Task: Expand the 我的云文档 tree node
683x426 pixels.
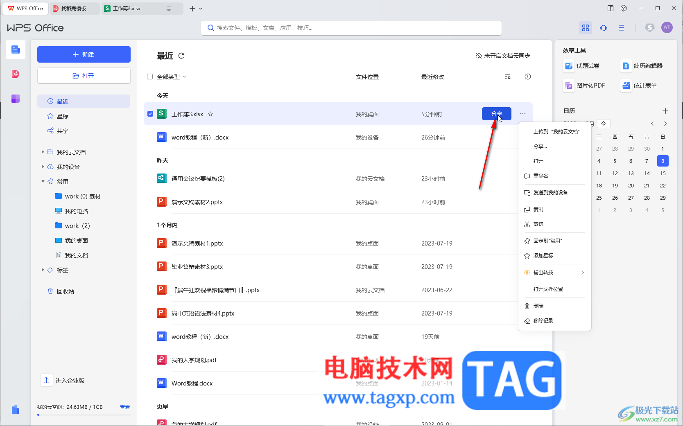Action: (43, 152)
